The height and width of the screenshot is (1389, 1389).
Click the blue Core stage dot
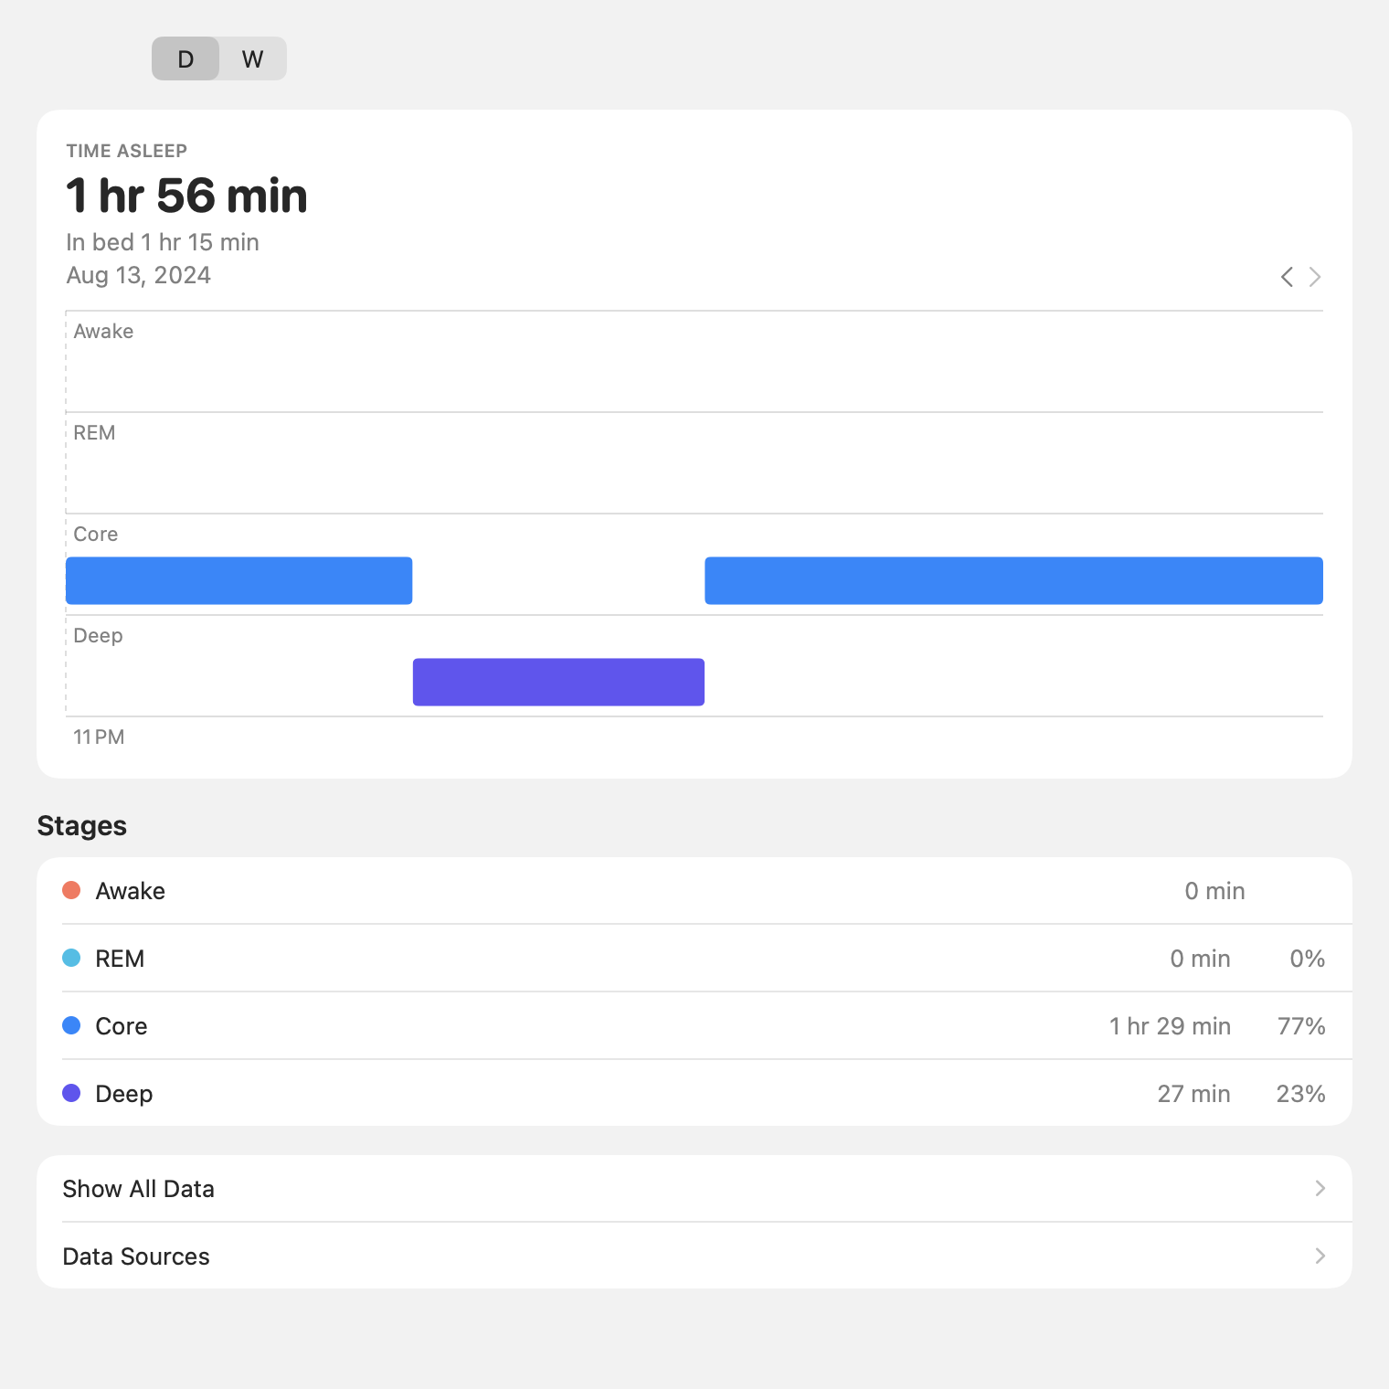pos(71,1025)
